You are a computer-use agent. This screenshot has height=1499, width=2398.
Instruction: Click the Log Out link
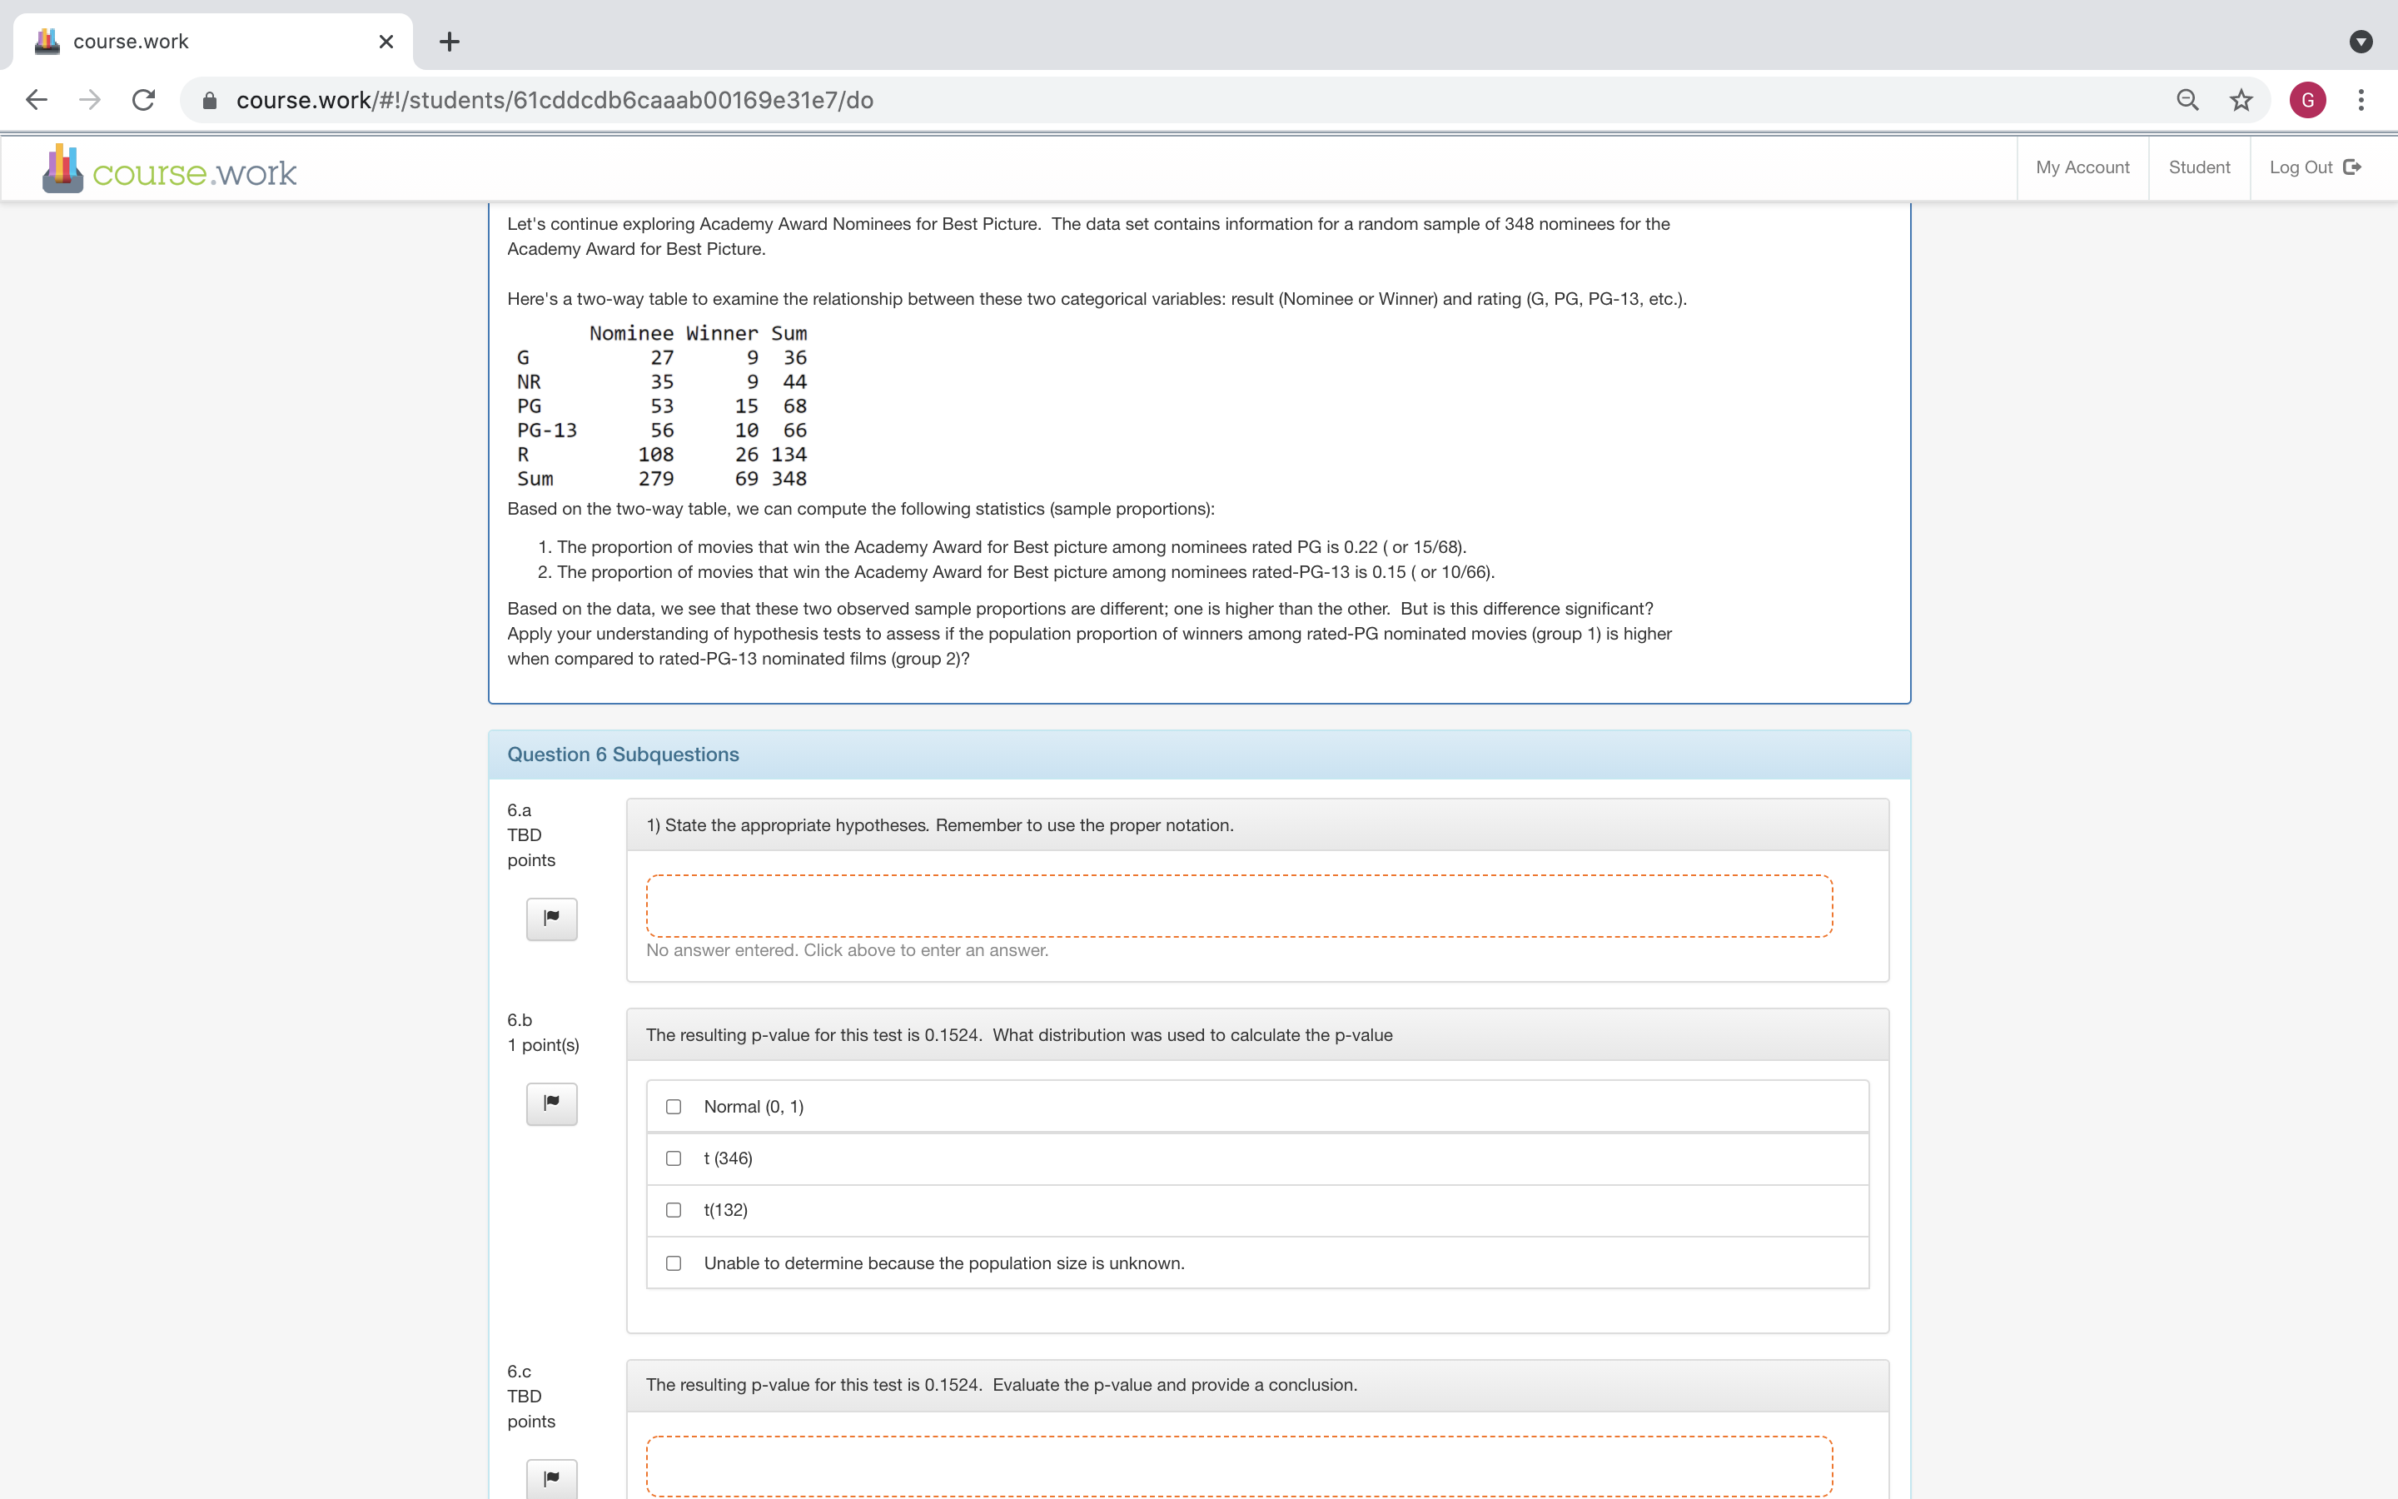(x=2315, y=167)
